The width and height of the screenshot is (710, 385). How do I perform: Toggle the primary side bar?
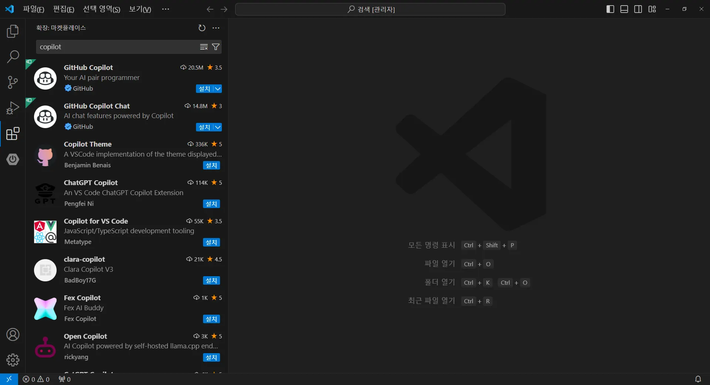coord(611,9)
